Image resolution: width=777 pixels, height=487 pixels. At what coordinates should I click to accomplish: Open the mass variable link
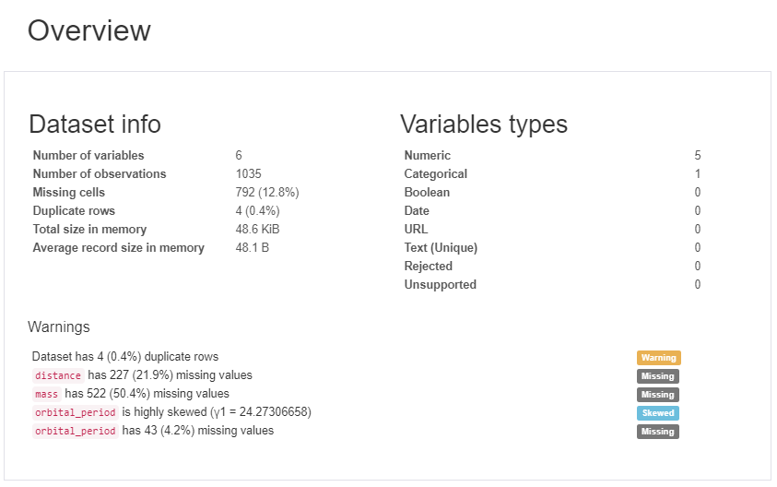tap(46, 395)
